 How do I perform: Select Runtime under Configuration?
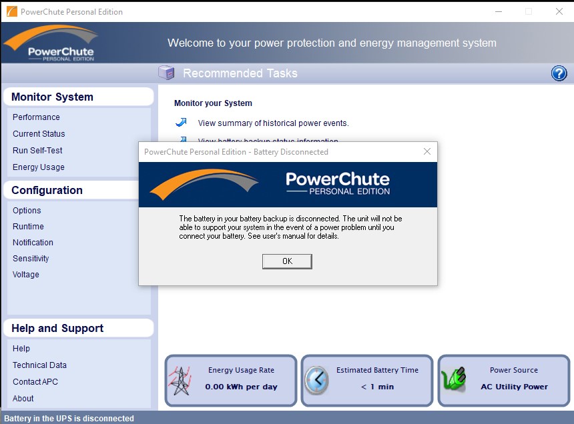coord(28,227)
